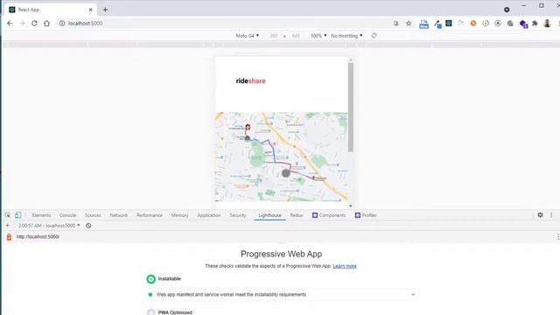Open DevTools more options kebab menu
560x315 pixels.
click(551, 215)
